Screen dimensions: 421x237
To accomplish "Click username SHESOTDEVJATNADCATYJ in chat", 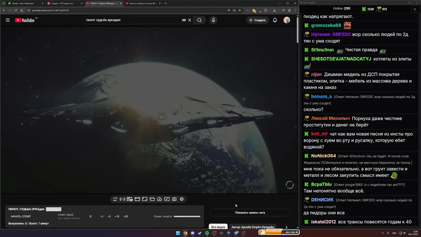I will point(341,59).
